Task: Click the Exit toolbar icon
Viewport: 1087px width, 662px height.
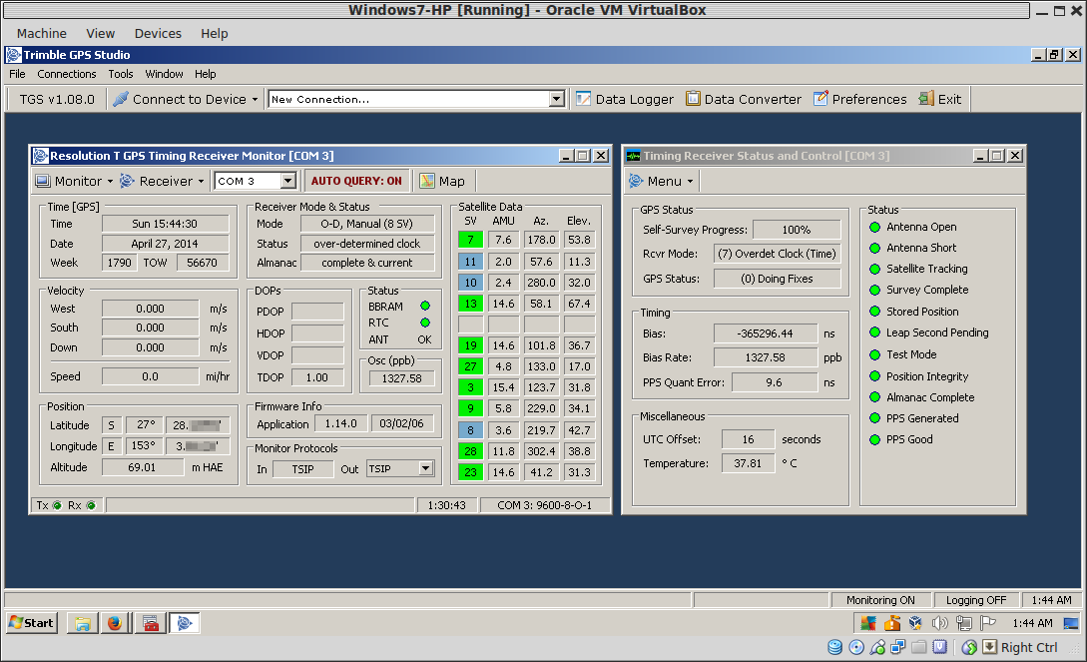Action: [926, 99]
